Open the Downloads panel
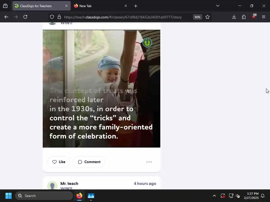This screenshot has height=202, width=270. point(234,17)
